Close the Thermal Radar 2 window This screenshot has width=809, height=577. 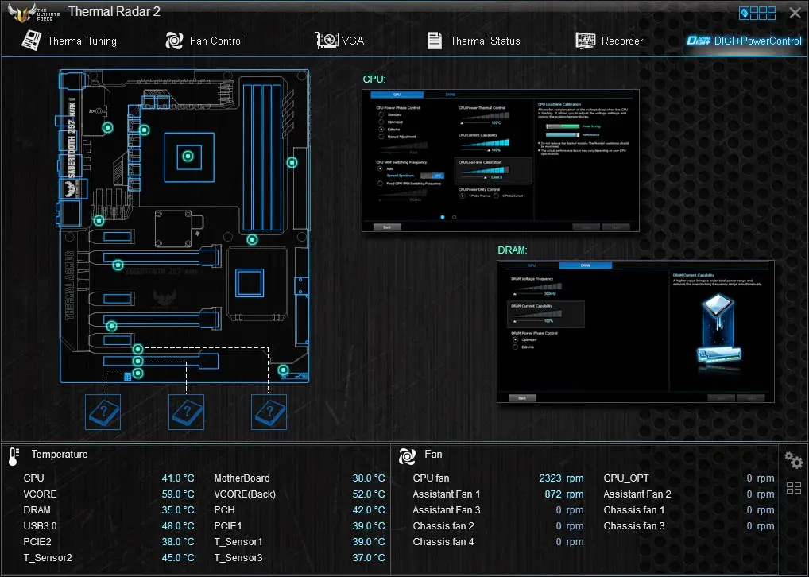[x=795, y=13]
